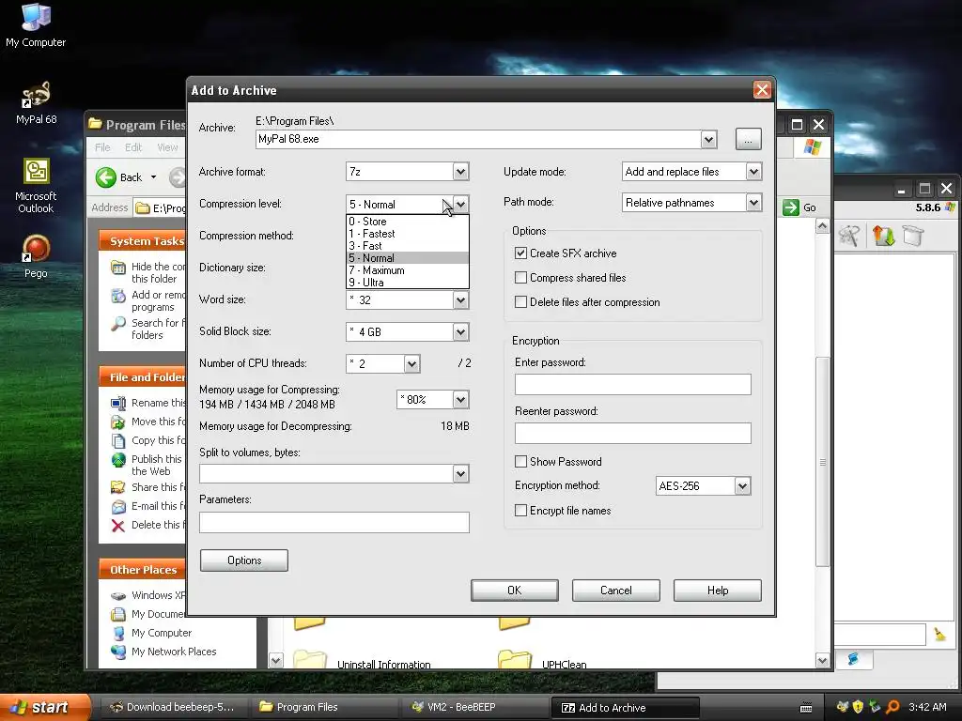Open Number of CPU threads dropdown
The image size is (962, 721).
point(411,363)
